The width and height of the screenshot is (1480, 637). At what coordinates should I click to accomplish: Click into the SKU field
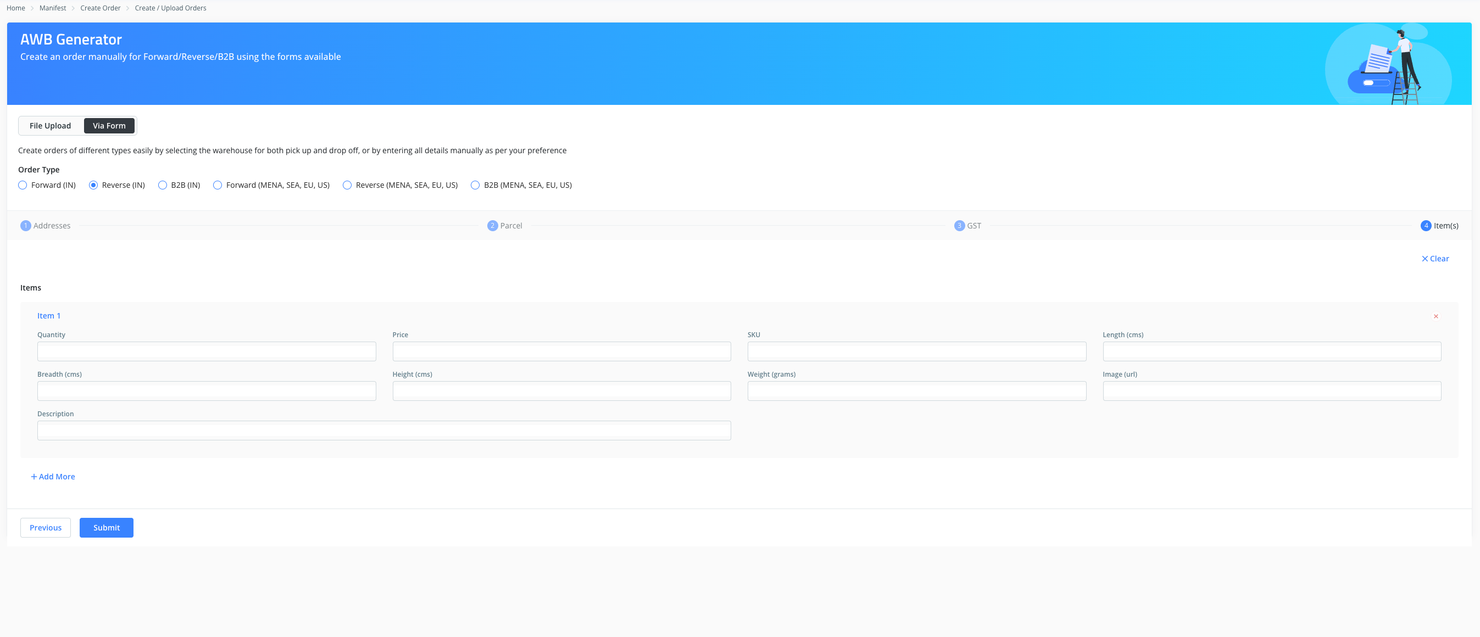click(916, 351)
